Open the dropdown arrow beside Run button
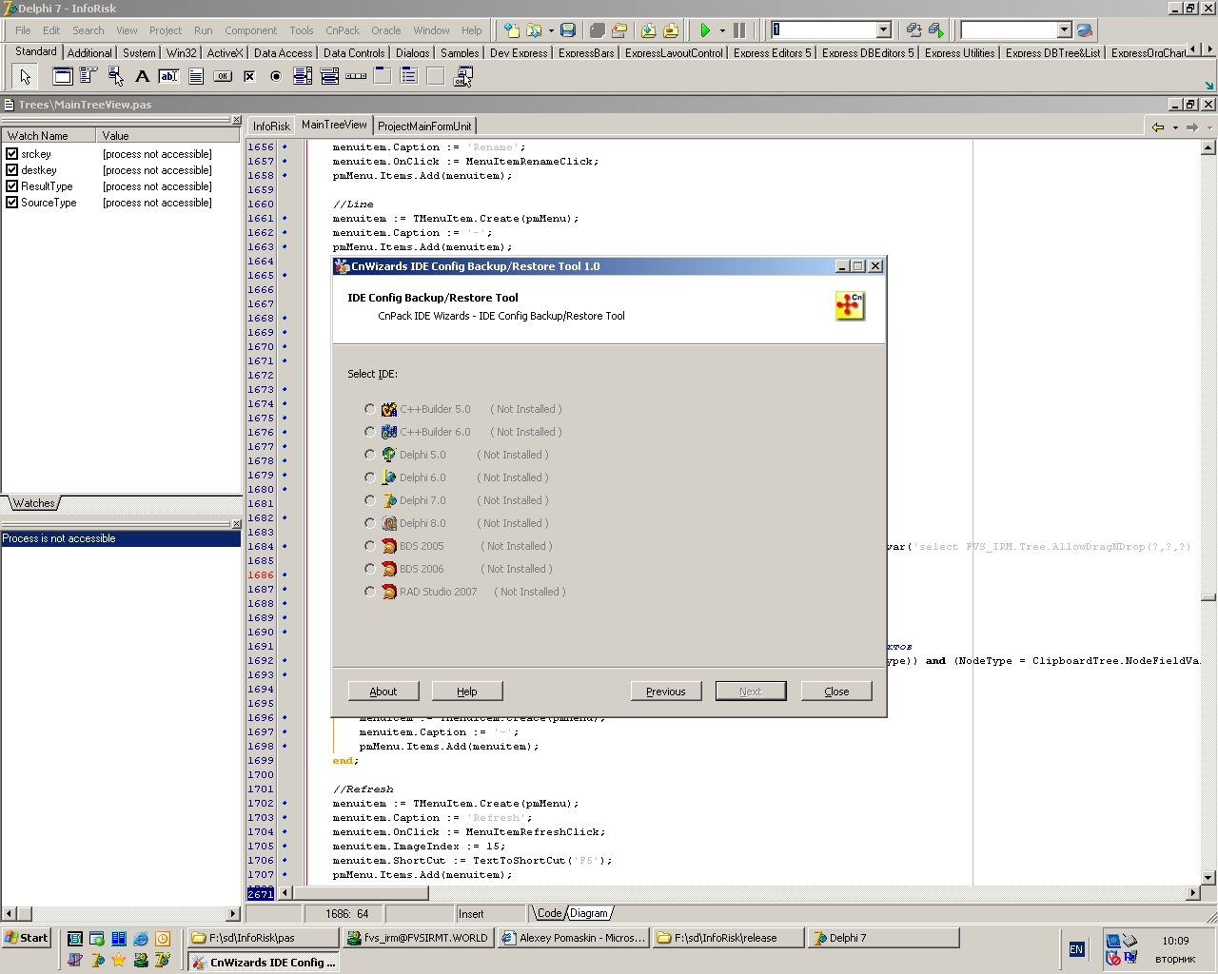Viewport: 1218px width, 974px height. (x=722, y=30)
